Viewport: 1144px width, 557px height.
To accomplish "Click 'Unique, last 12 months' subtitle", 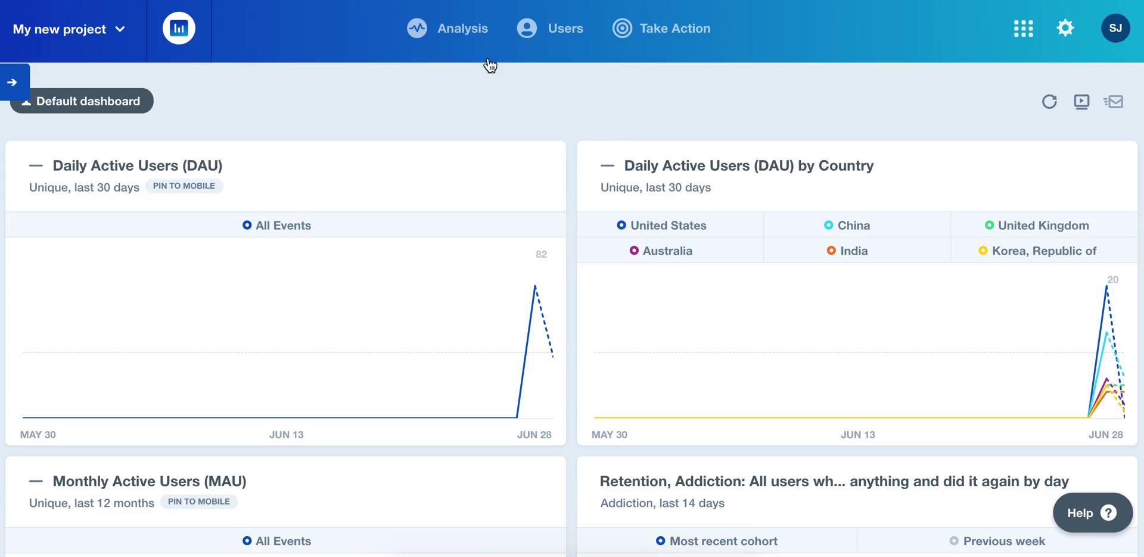I will [92, 503].
